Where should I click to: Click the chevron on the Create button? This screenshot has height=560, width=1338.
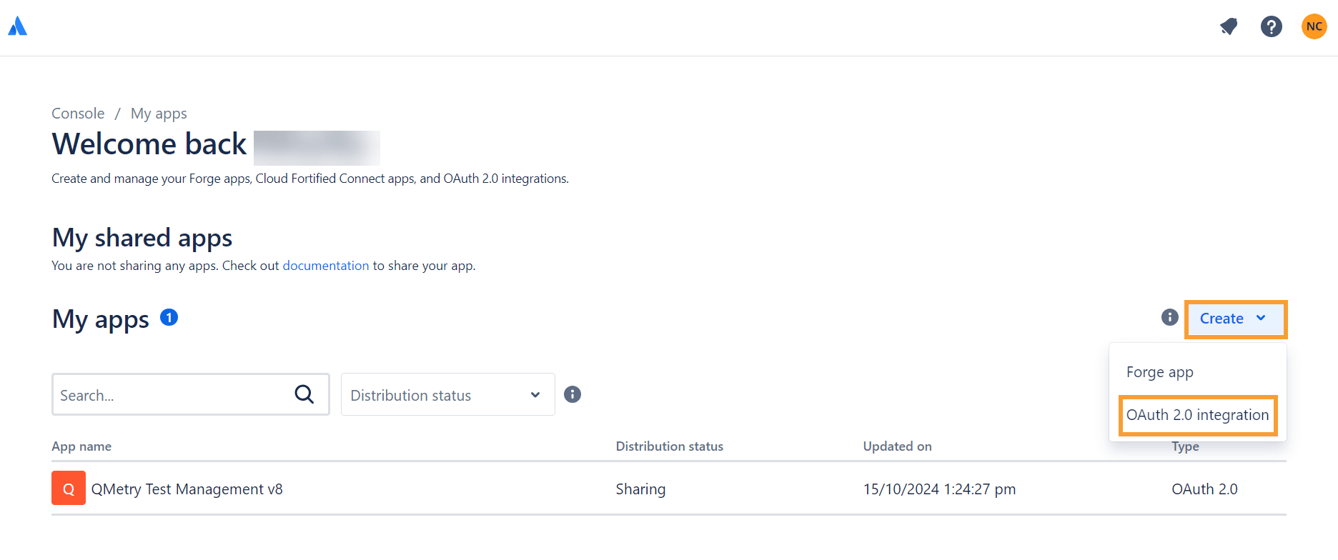coord(1260,319)
